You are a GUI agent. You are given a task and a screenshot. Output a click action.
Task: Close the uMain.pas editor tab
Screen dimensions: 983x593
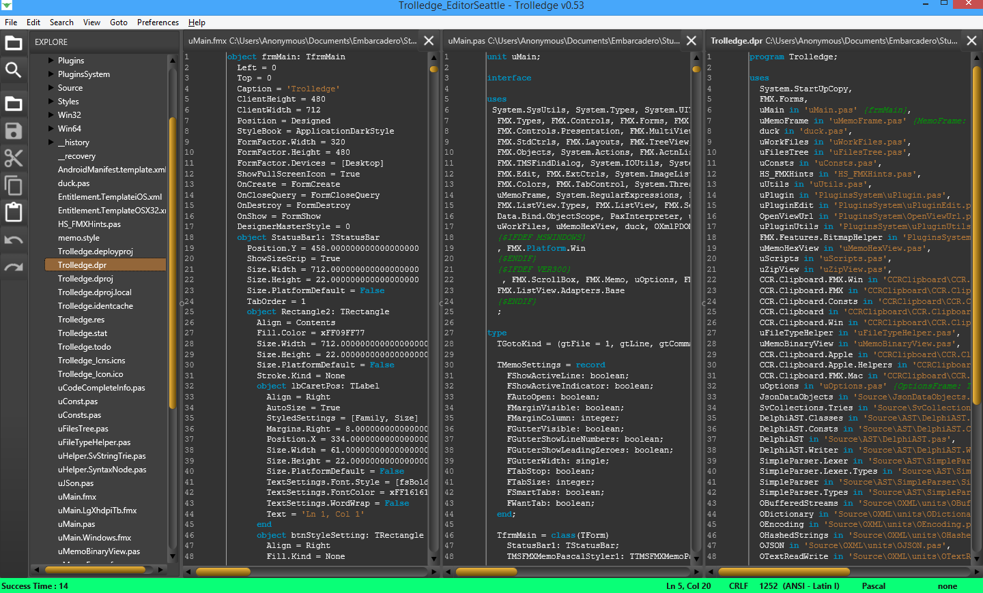point(692,41)
